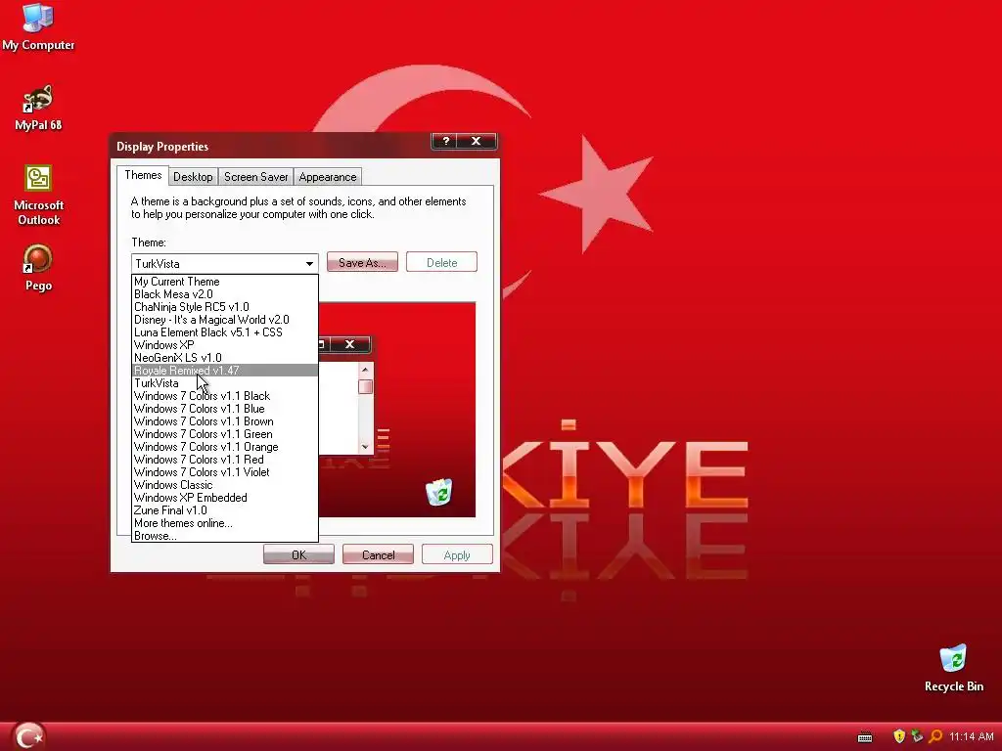1002x751 pixels.
Task: Choose Windows 7 Colors v1.1 Brown
Action: coord(225,421)
